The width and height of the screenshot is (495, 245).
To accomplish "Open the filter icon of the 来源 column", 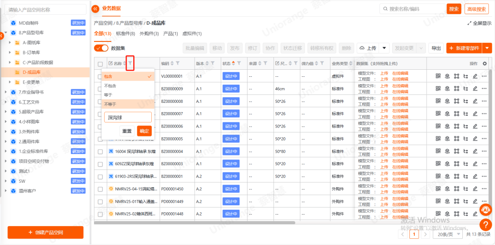I will (x=265, y=64).
